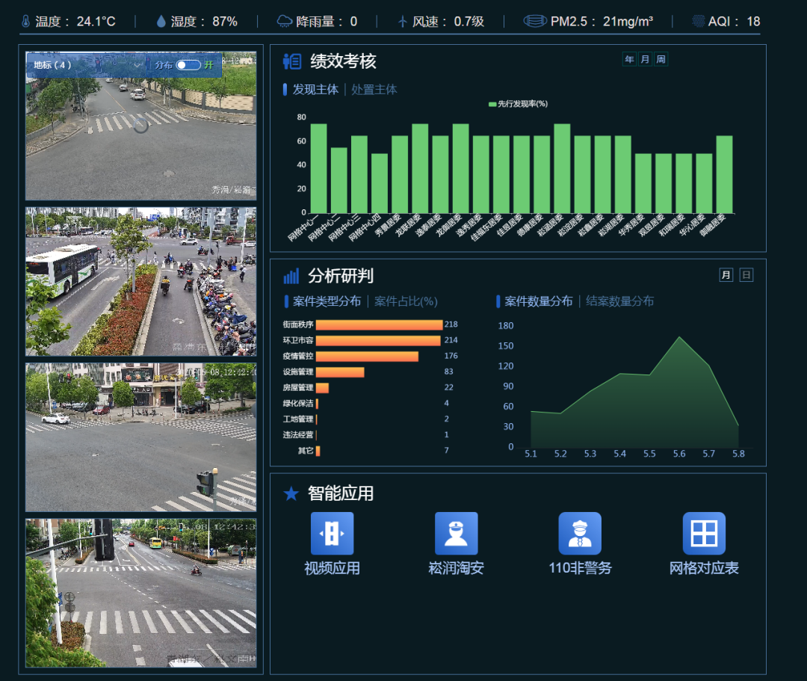Screen dimensions: 807x681
Task: Click the AQI: 18 reading
Action: (x=734, y=22)
